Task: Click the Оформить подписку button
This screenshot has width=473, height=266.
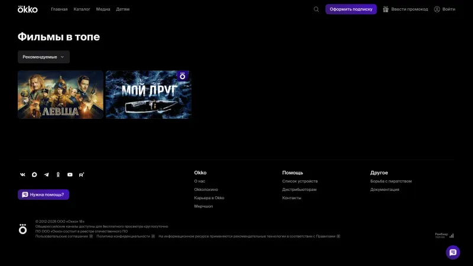Action: 351,9
